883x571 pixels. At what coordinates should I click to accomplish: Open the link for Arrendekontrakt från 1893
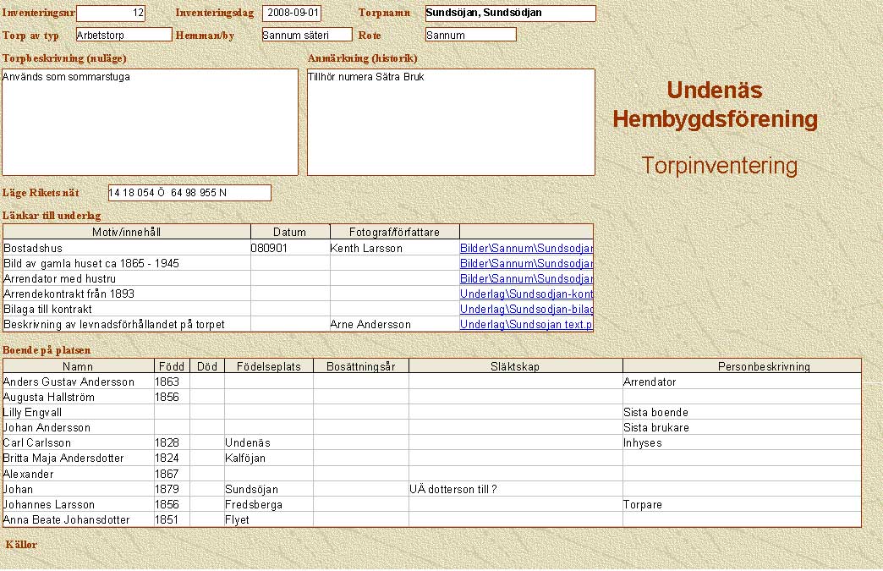tap(526, 294)
